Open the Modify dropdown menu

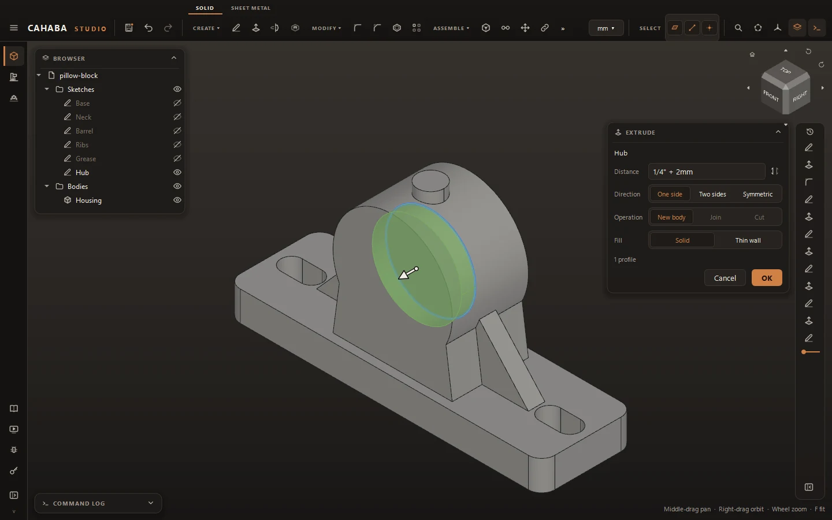pyautogui.click(x=326, y=28)
